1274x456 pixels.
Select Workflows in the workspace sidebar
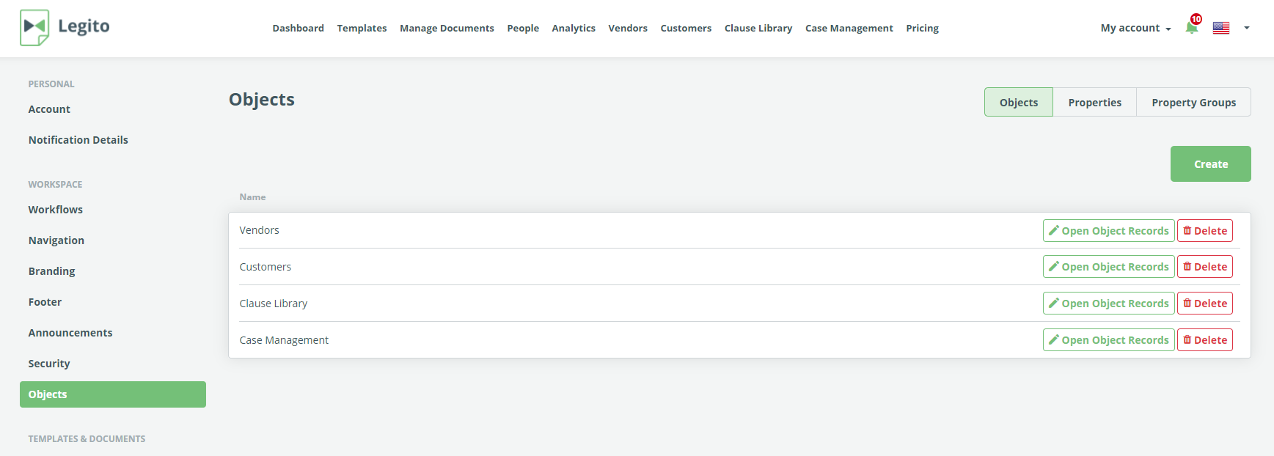point(56,210)
